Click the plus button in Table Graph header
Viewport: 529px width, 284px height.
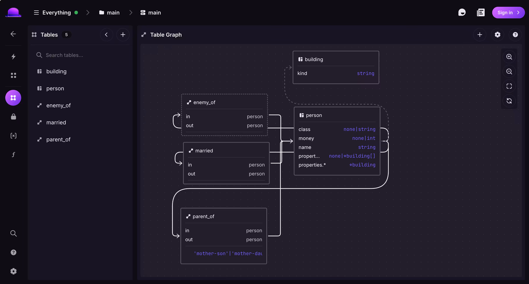(x=480, y=35)
